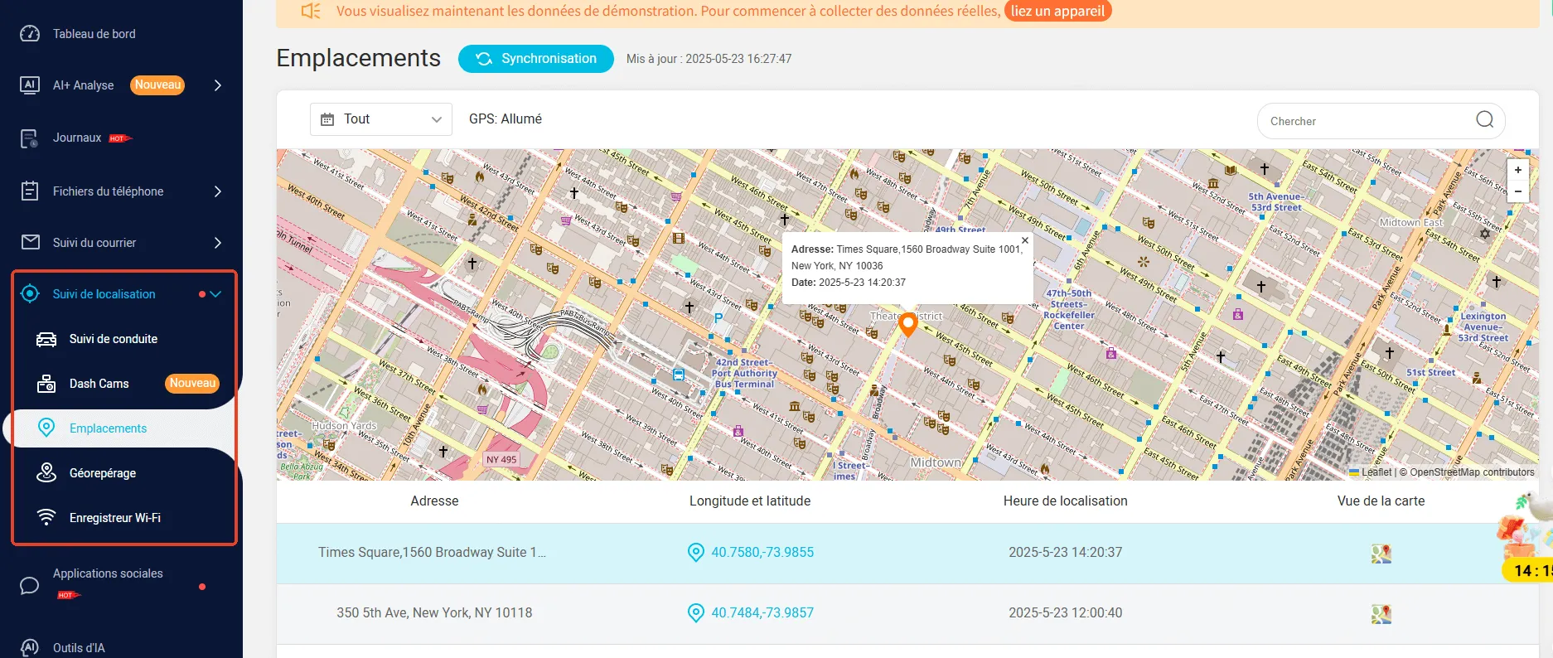Select the Times Square,1560 Broadway address cell
Screen dimensions: 1553x658
[x=433, y=553]
